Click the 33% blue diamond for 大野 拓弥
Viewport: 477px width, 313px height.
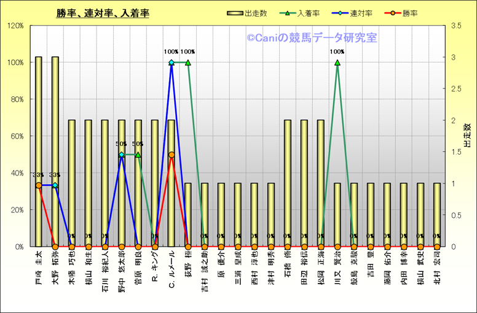(55, 185)
